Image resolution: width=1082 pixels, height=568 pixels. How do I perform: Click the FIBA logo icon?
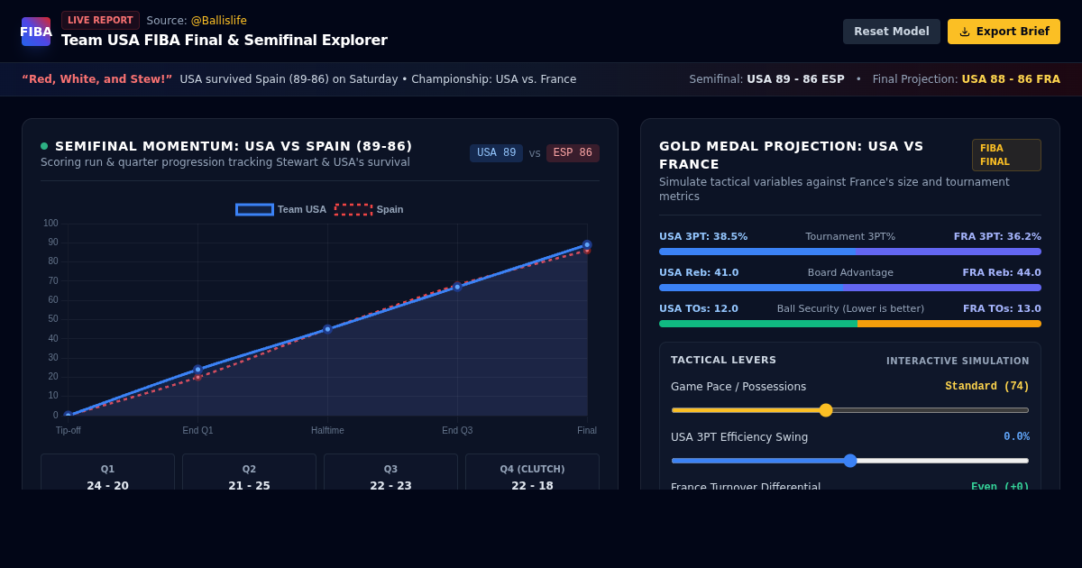click(36, 32)
